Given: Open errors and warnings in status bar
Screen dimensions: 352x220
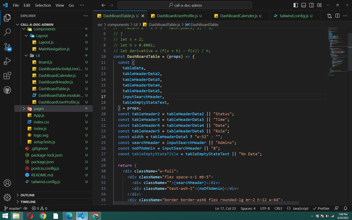Looking at the screenshot, I should pos(39,208).
